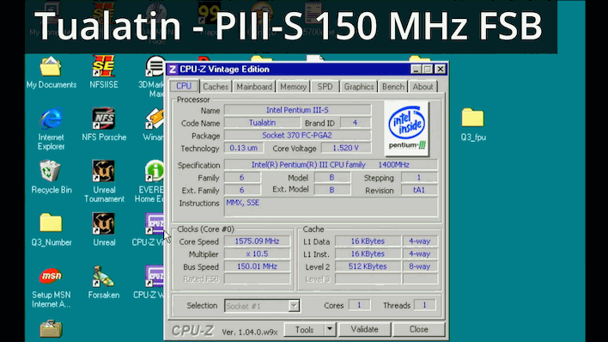Viewport: 608px width, 342px height.
Task: Click the Code Name value Tualatin
Action: pos(262,123)
